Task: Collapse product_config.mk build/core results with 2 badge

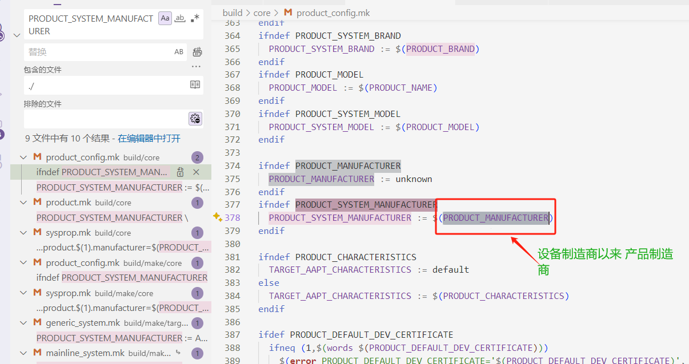Action: pyautogui.click(x=23, y=157)
